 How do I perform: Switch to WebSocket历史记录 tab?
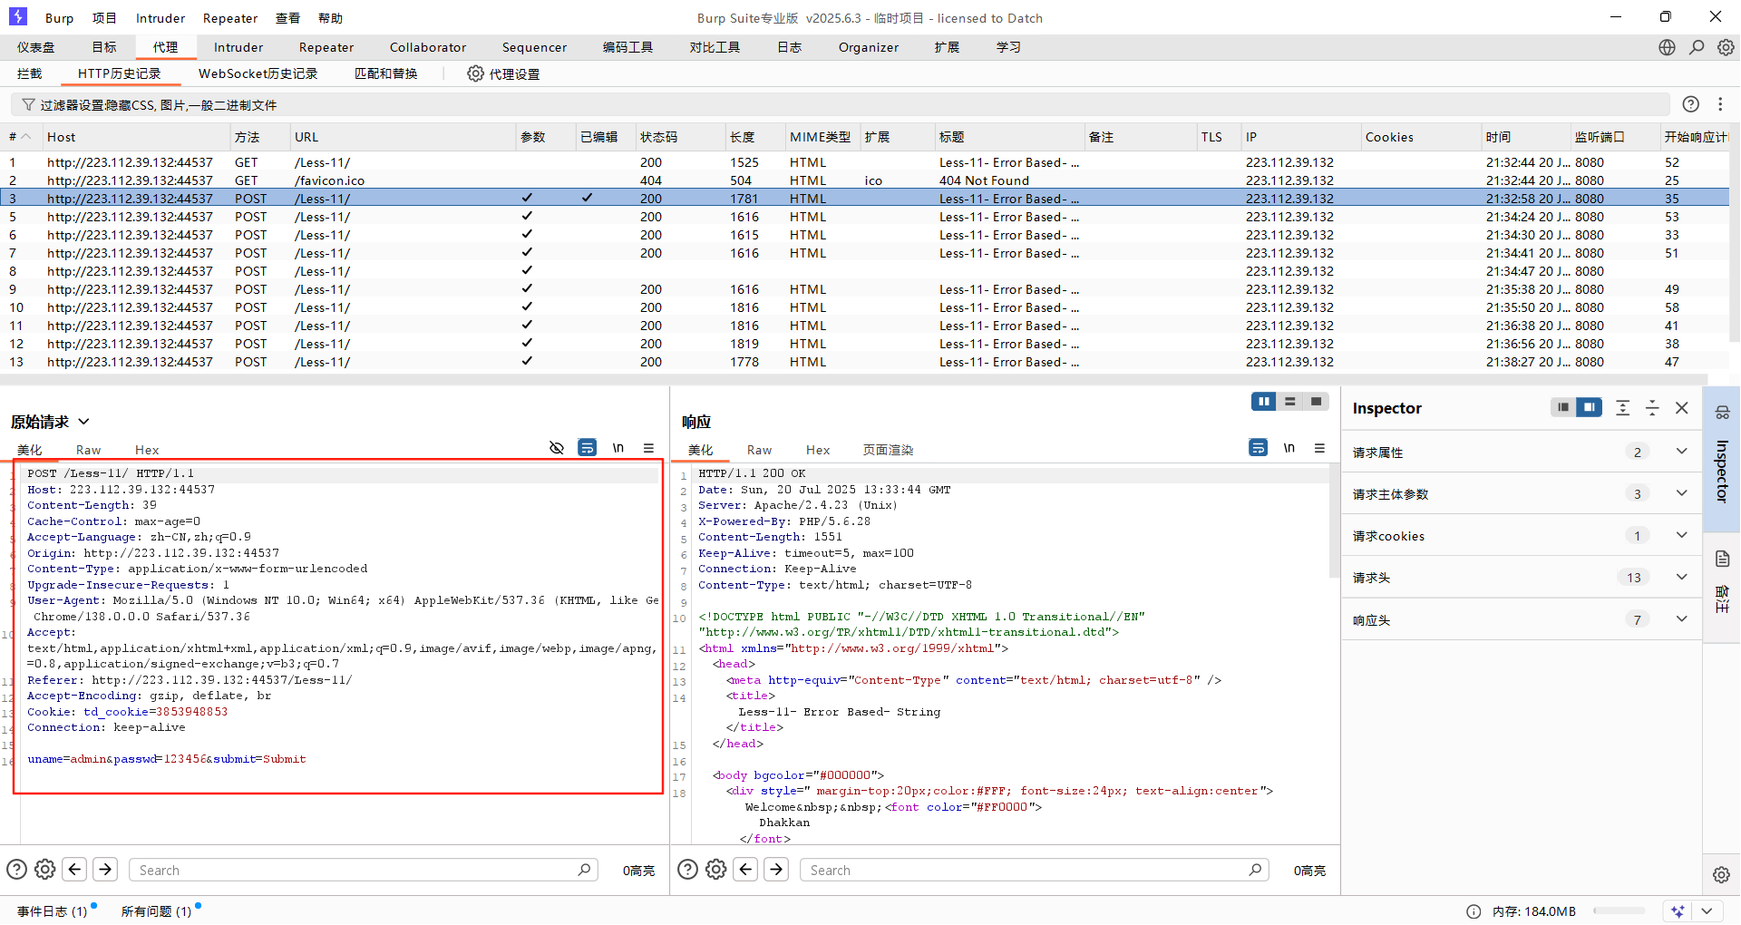click(x=258, y=73)
